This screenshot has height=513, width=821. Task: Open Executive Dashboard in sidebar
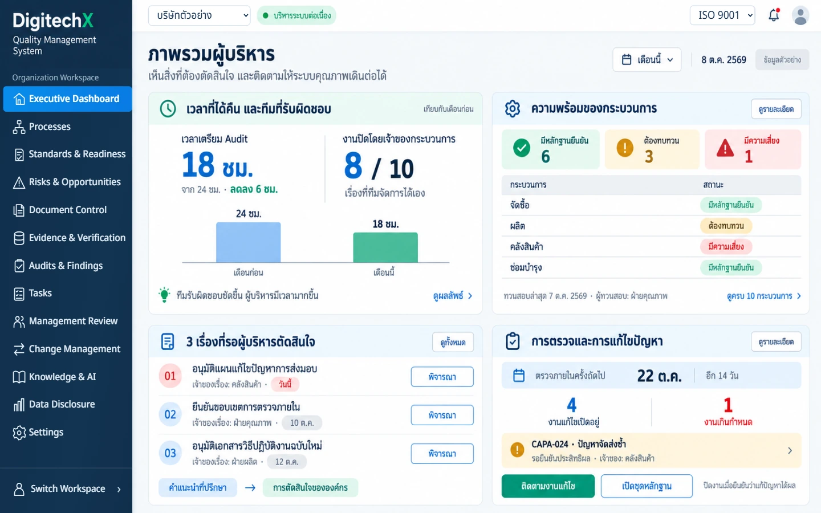click(x=67, y=99)
